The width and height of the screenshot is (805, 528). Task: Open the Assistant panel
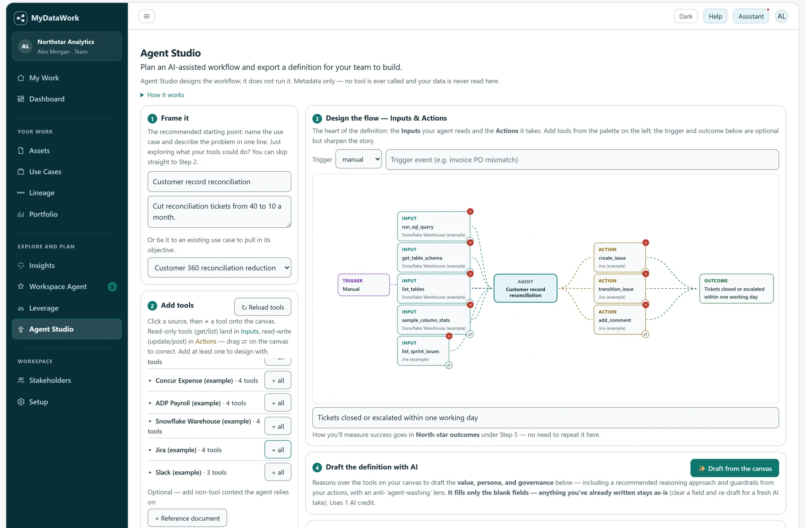(751, 16)
